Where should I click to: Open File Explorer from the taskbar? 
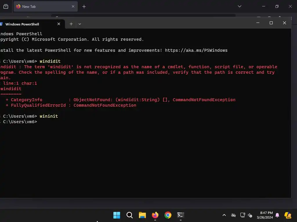(142, 215)
